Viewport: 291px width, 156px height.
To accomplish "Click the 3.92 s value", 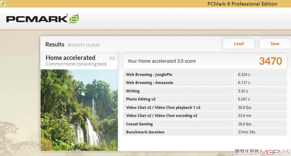I will (x=243, y=91).
